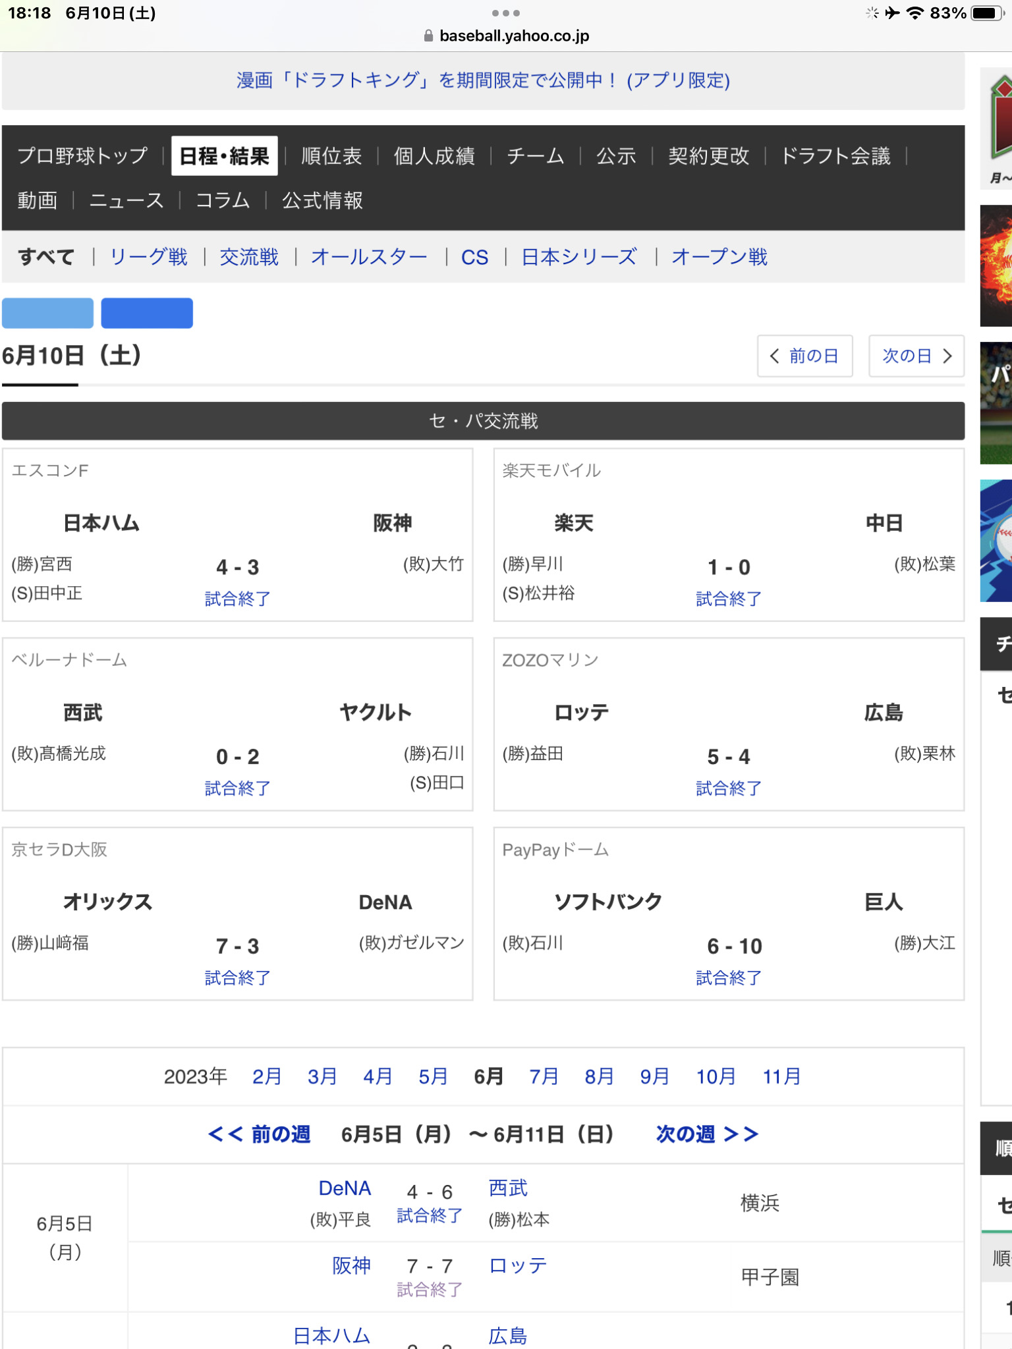Switch to the ドラフト会議 menu item

[835, 156]
